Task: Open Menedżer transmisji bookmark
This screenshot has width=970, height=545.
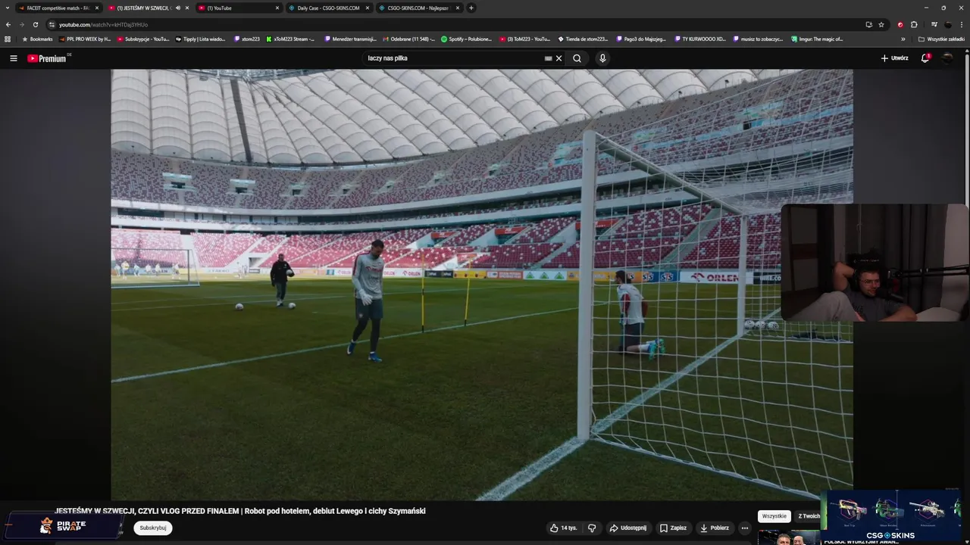Action: 349,39
